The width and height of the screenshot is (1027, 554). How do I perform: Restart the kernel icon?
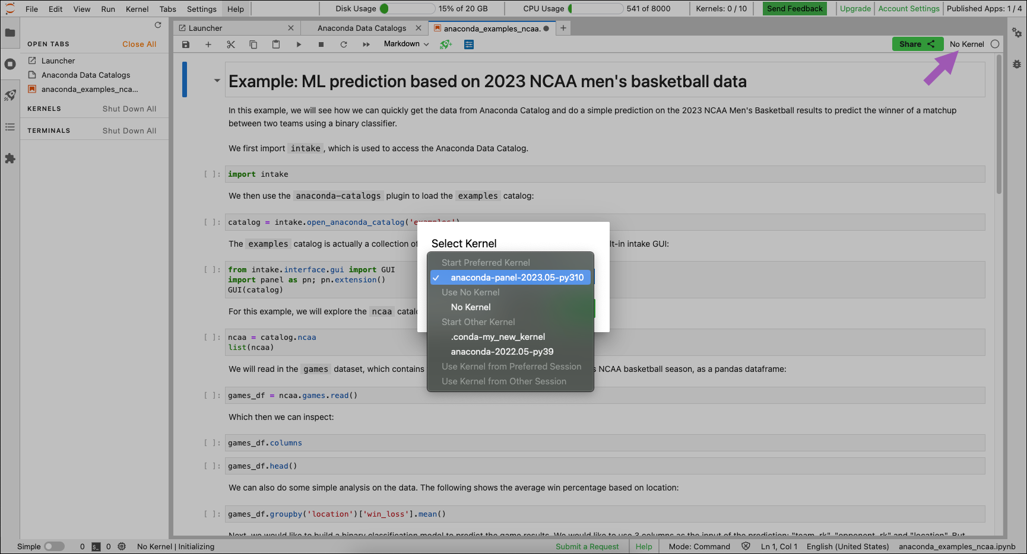(x=344, y=44)
